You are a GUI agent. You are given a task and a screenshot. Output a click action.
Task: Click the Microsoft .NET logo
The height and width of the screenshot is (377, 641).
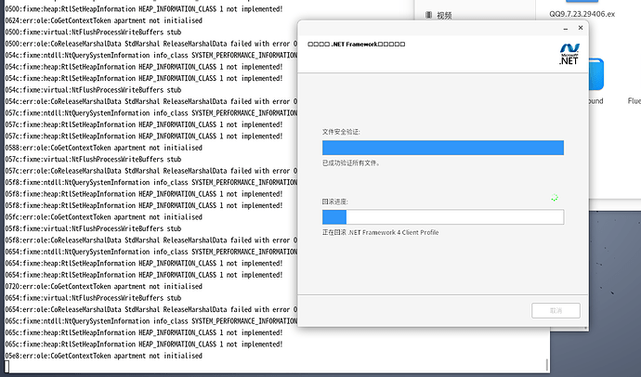(x=569, y=54)
